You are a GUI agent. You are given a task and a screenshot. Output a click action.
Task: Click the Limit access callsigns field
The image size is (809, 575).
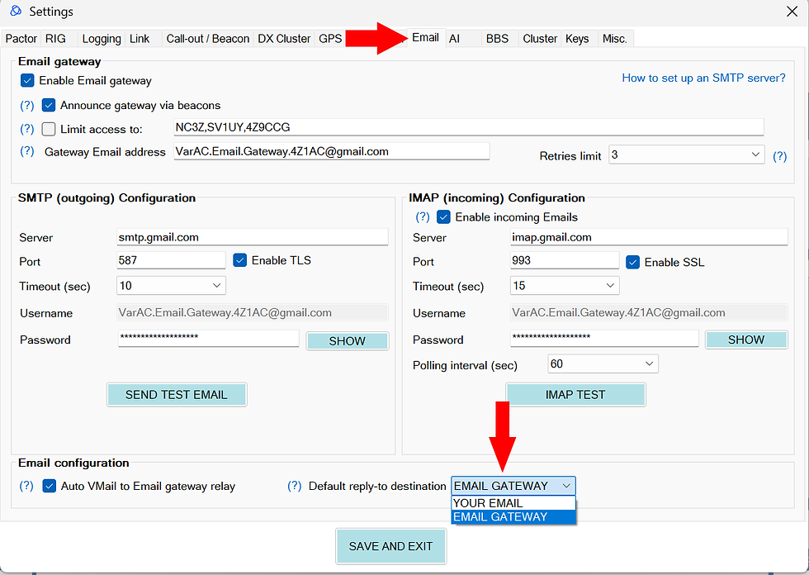pos(469,127)
